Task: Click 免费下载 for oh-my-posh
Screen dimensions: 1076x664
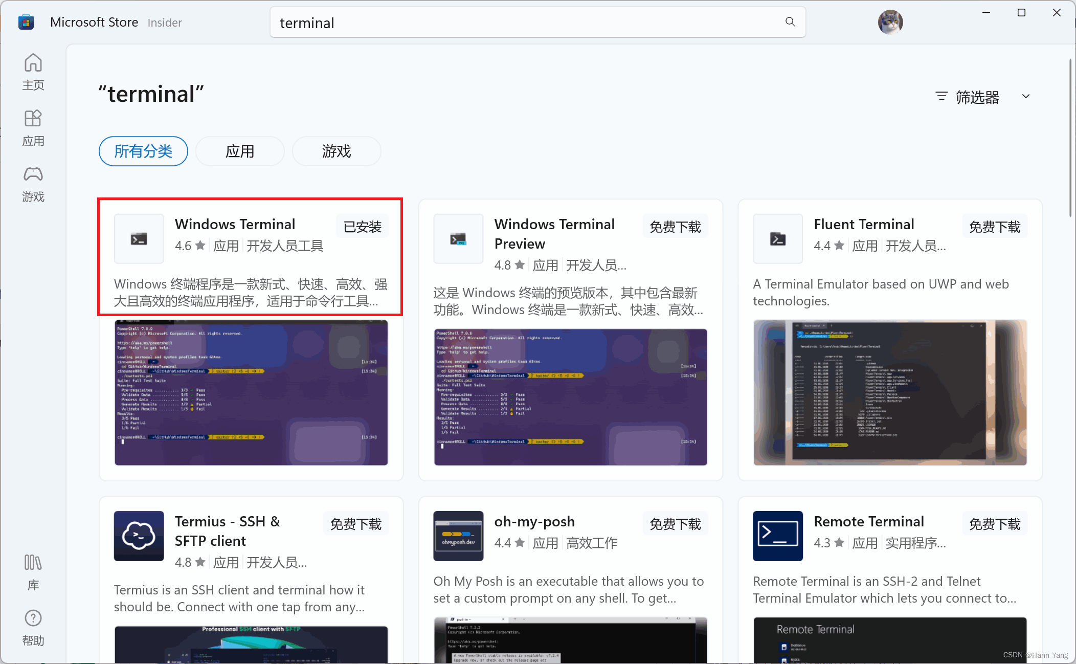Action: tap(675, 524)
